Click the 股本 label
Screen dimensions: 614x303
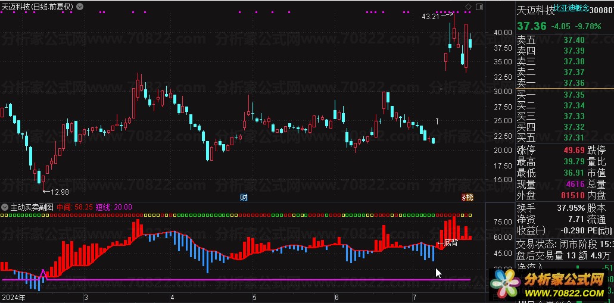pos(597,208)
